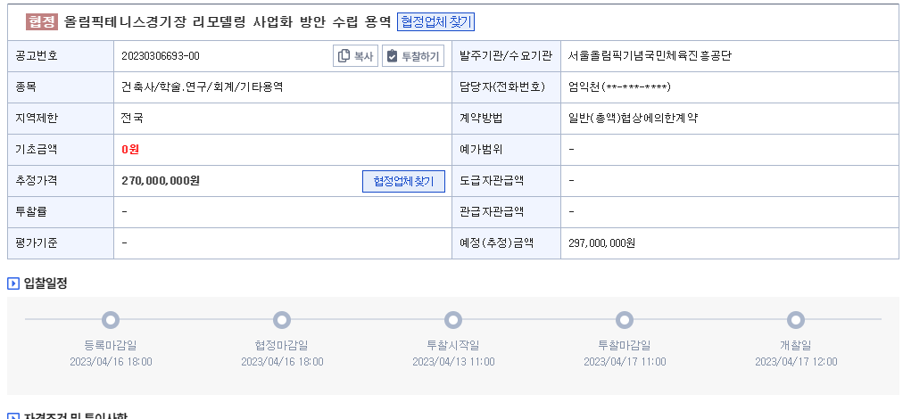Click the announcement number 20230306693-00
Viewport: 903px width, 419px height.
pos(161,56)
